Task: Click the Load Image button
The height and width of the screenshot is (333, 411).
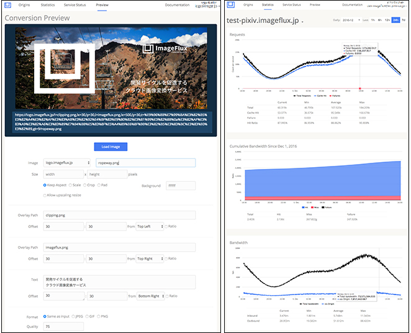Action: point(111,147)
